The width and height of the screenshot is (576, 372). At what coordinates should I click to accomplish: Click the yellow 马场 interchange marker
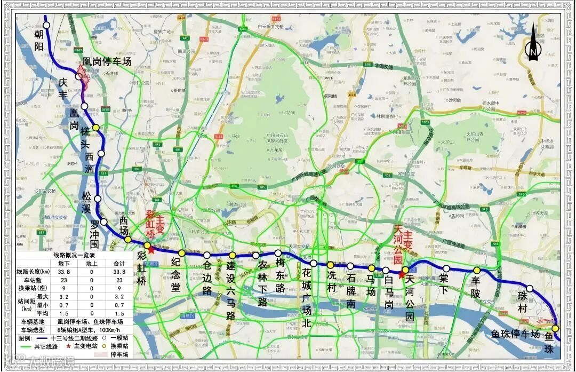pos(372,268)
